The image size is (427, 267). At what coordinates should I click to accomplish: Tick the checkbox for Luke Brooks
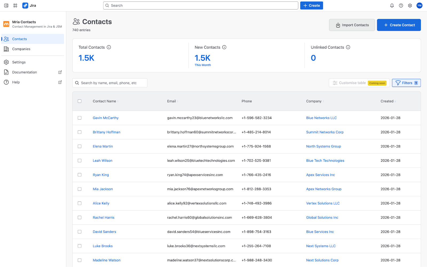click(80, 246)
